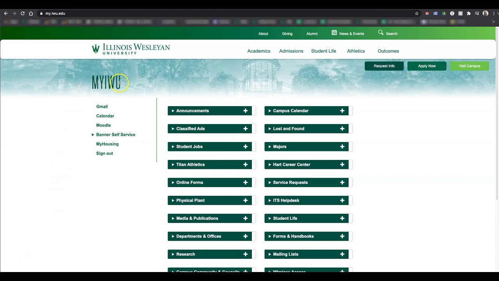The image size is (499, 281).
Task: Click the plus icon on Majors
Action: tap(342, 147)
